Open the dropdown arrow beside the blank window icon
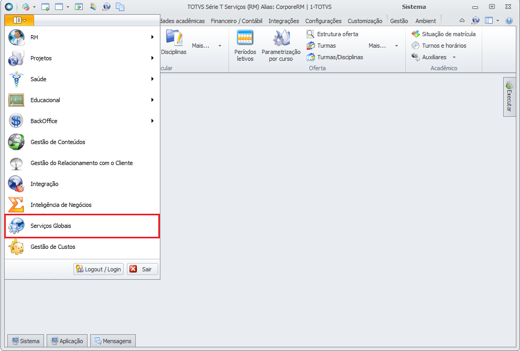 (68, 7)
